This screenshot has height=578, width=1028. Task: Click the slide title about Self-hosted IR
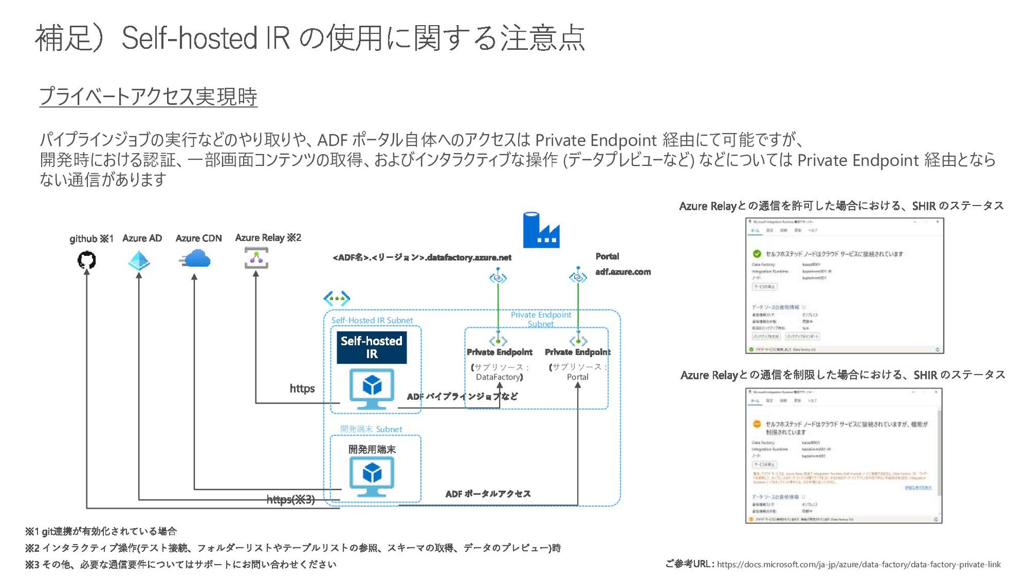pyautogui.click(x=309, y=38)
